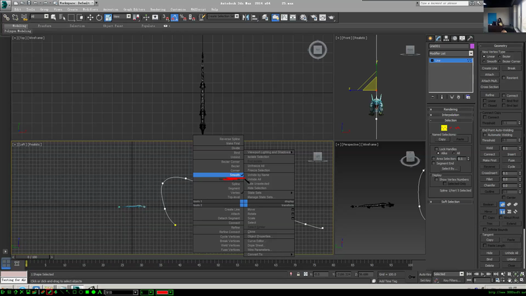This screenshot has width=526, height=296.
Task: Choose Smooth in the quad menu
Action: [x=234, y=175]
